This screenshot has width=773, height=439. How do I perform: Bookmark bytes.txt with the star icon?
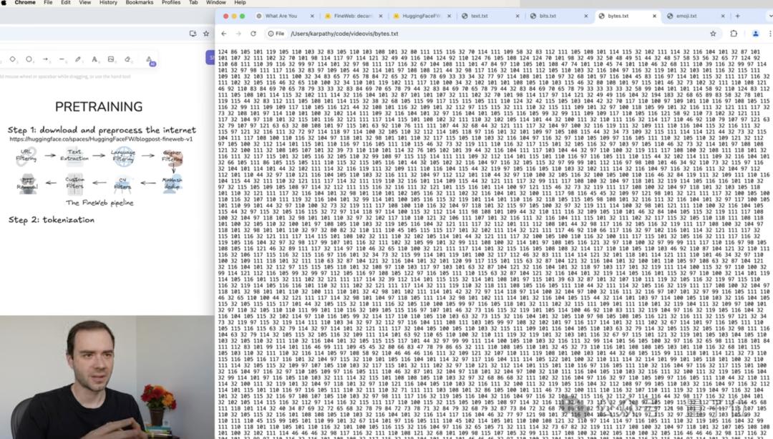click(x=713, y=34)
